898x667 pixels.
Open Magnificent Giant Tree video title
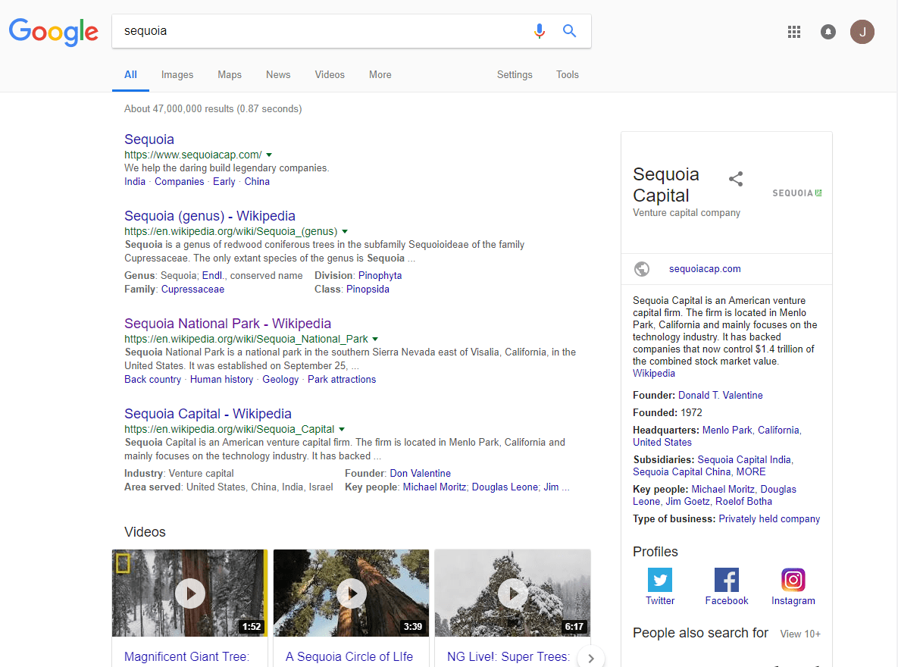(186, 656)
